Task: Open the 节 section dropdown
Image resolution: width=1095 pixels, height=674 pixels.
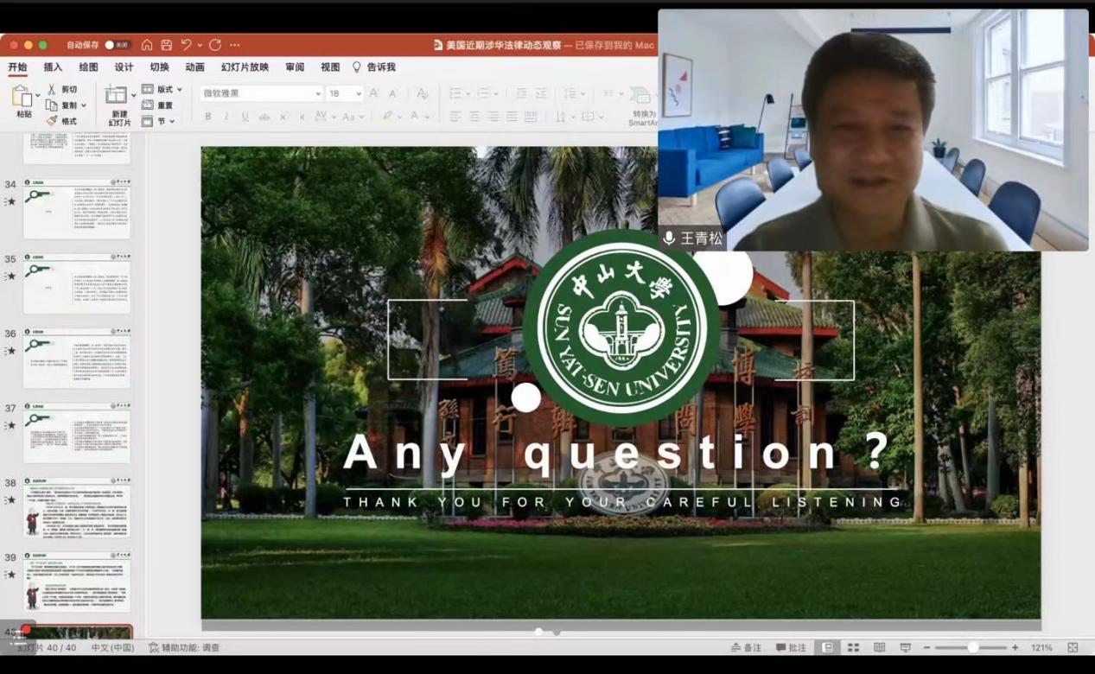Action: tap(158, 121)
